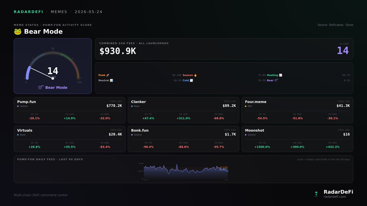This screenshot has width=367, height=206.
Task: Click Four.meme's 7D change -54.5%
Action: [262, 118]
